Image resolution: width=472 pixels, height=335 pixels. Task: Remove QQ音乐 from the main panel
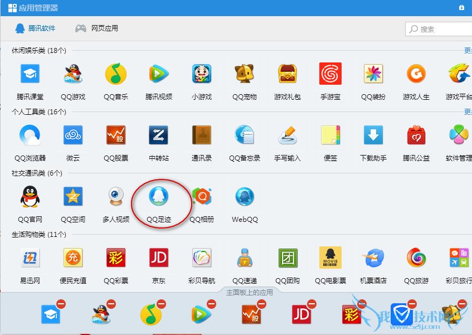pyautogui.click(x=162, y=304)
